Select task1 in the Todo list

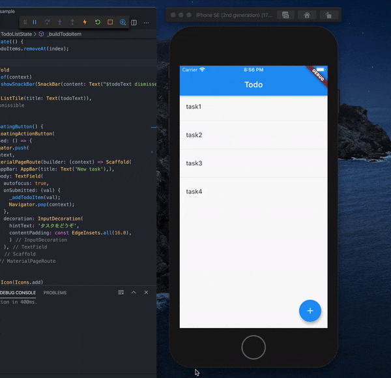pos(253,107)
